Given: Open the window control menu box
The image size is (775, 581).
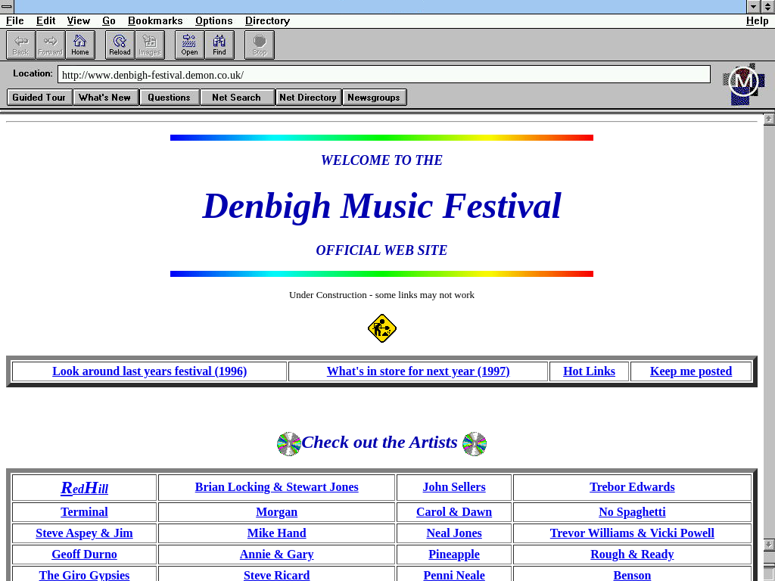Looking at the screenshot, I should coord(7,6).
